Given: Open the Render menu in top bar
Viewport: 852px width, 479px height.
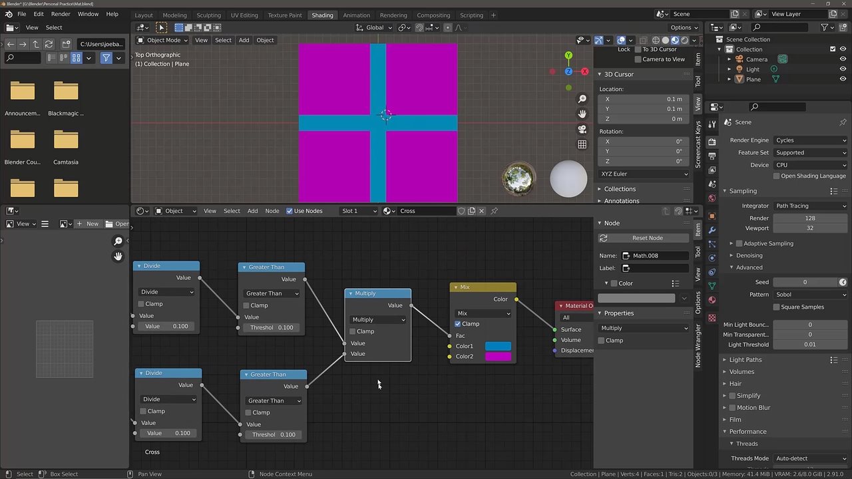Looking at the screenshot, I should click(x=61, y=14).
